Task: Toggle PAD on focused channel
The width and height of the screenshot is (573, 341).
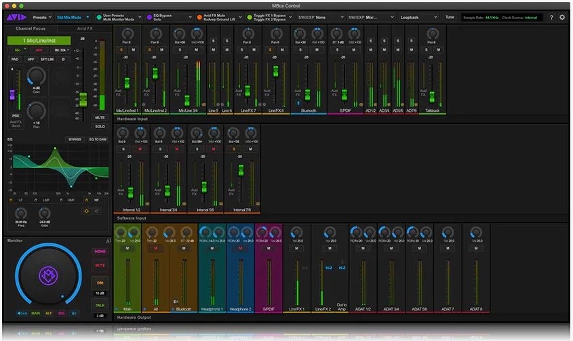Action: click(x=15, y=59)
